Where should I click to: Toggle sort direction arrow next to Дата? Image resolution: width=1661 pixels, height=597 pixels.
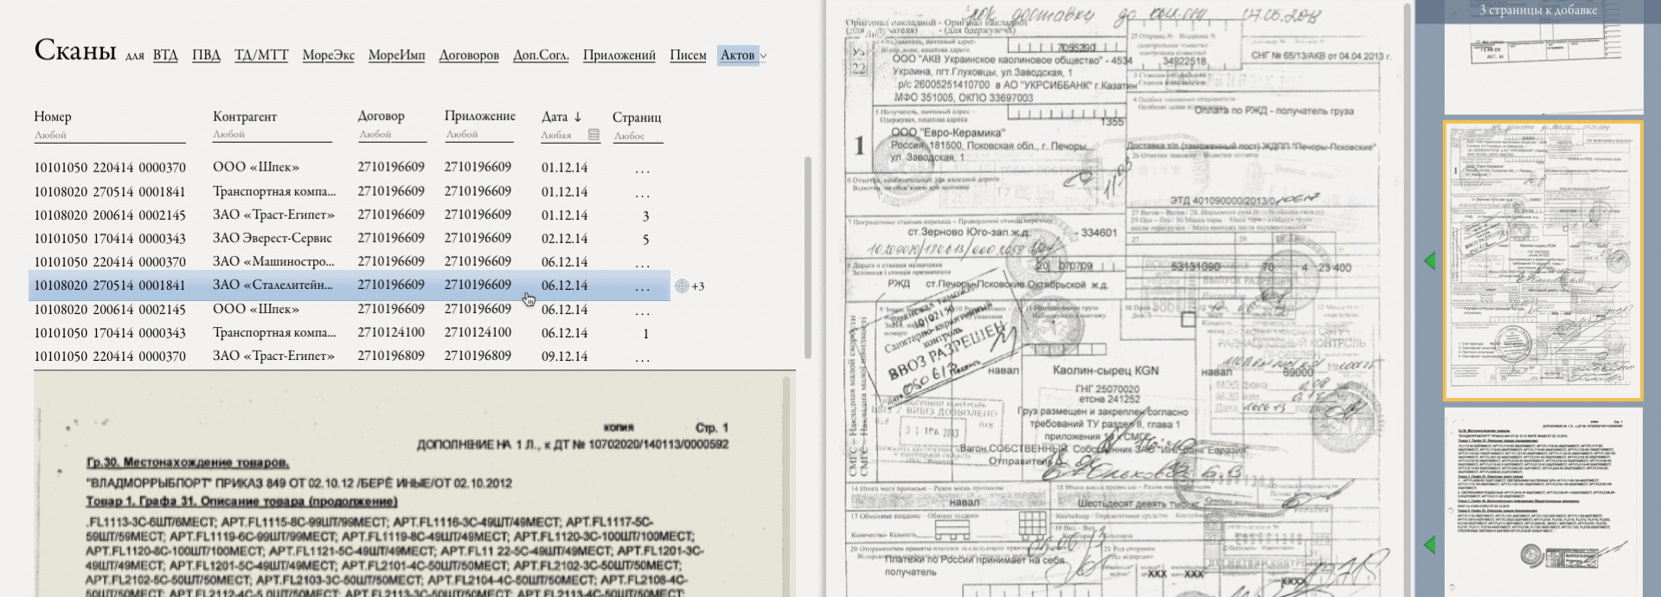578,117
